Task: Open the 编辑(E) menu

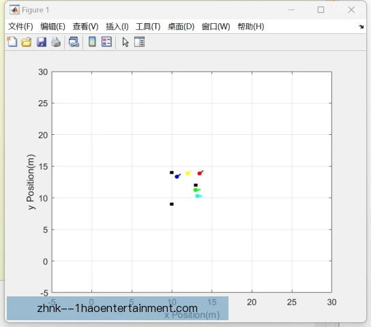Action: pos(53,27)
